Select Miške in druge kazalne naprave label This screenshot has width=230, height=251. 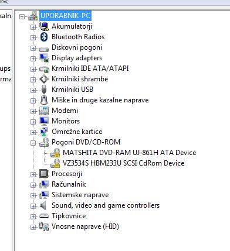point(100,100)
